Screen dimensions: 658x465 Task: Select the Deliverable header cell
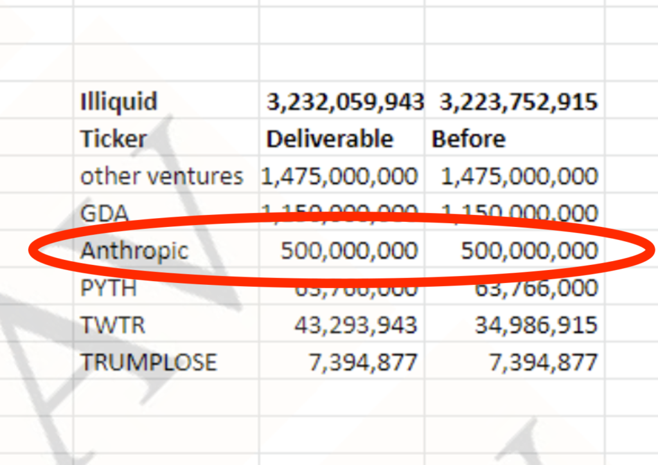342,138
